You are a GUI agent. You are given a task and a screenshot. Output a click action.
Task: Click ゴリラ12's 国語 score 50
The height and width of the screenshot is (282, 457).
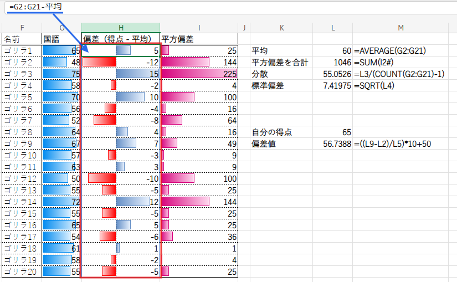tap(62, 179)
